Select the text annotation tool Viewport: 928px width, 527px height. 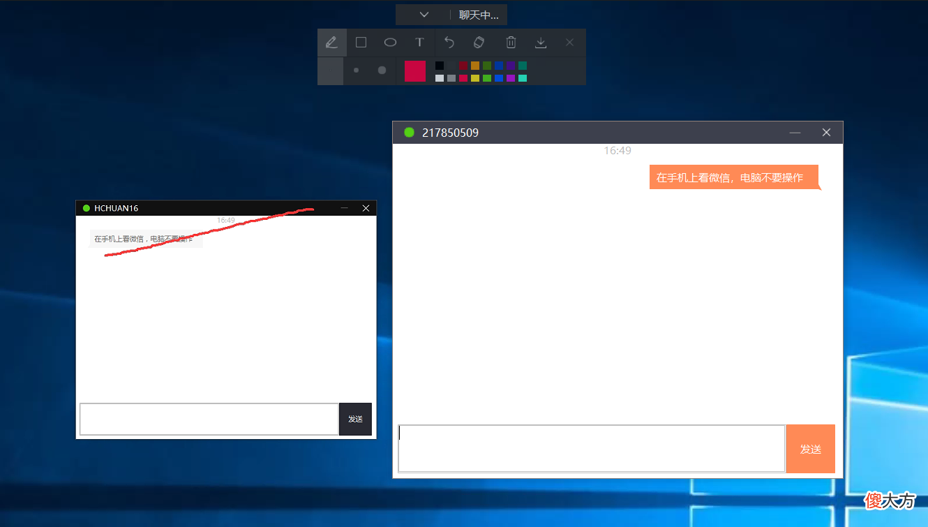pyautogui.click(x=419, y=43)
